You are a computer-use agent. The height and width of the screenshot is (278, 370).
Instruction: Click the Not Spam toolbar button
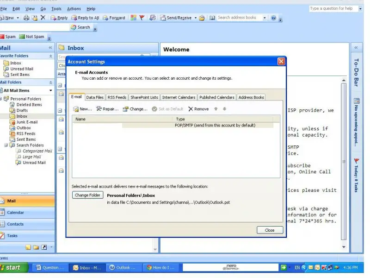coord(32,37)
